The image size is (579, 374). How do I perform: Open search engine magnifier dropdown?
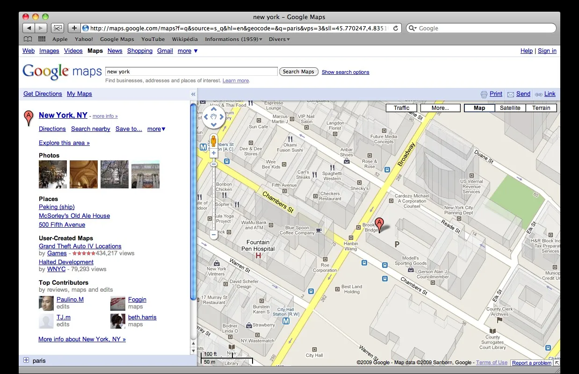click(413, 28)
